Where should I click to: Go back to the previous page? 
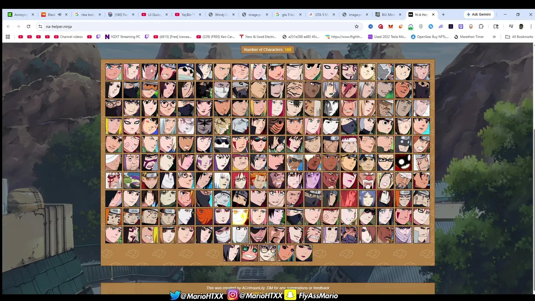pyautogui.click(x=8, y=26)
